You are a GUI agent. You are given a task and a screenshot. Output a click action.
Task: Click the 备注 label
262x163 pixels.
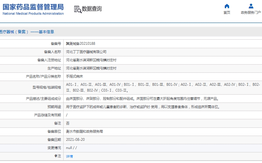(x=58, y=123)
